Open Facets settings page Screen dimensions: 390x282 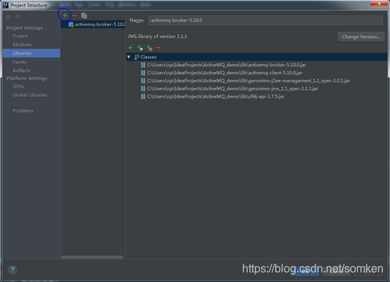pos(20,62)
